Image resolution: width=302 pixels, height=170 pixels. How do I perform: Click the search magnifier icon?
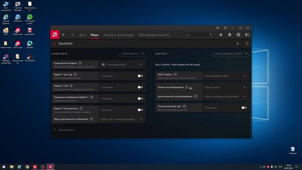(x=210, y=34)
